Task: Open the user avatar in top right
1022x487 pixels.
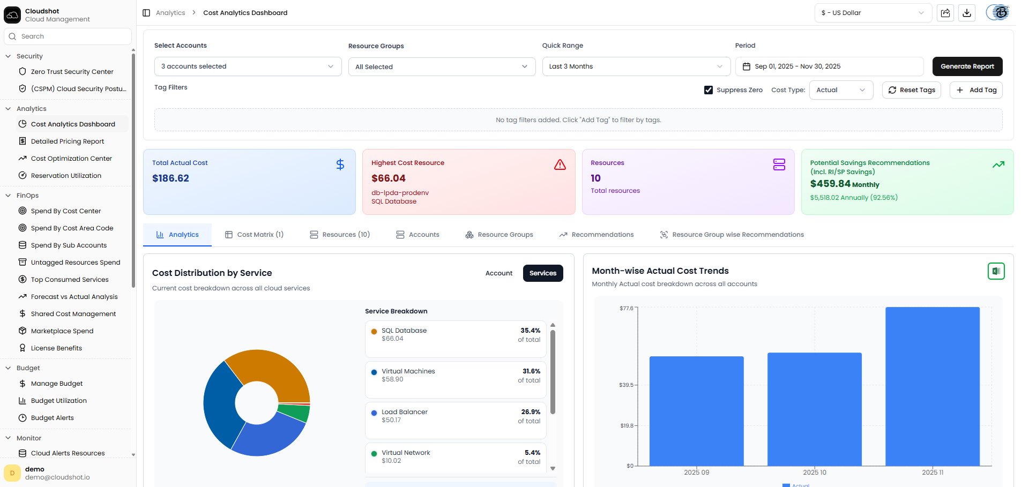Action: tap(998, 13)
